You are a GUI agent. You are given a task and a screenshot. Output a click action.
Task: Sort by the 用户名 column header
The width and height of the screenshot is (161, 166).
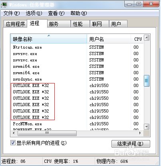[109, 39]
